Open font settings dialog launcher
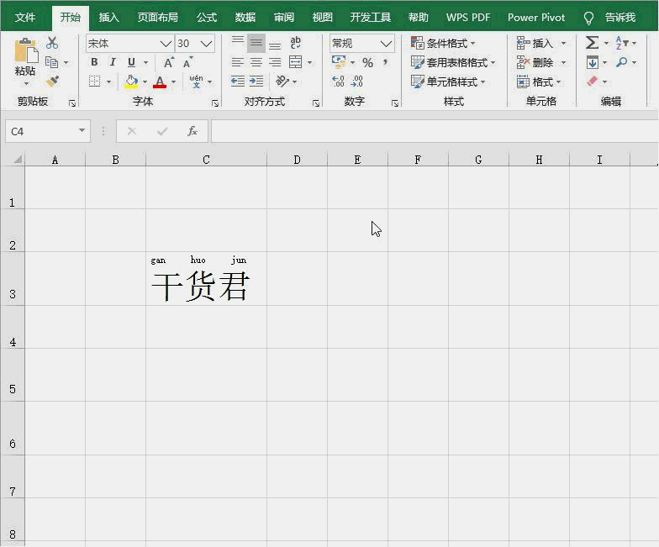 tap(215, 103)
